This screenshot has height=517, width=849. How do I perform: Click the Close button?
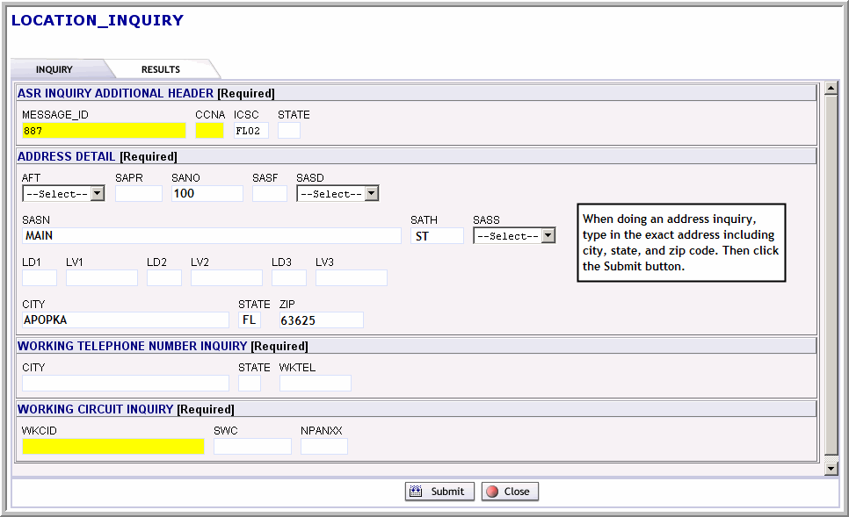[x=510, y=492]
